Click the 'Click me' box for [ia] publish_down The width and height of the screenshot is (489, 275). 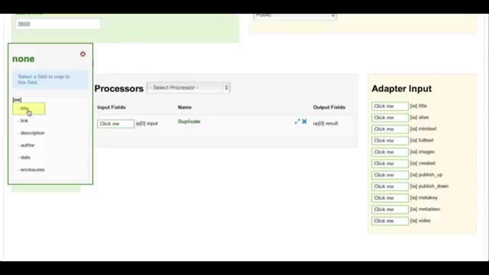[x=390, y=186]
